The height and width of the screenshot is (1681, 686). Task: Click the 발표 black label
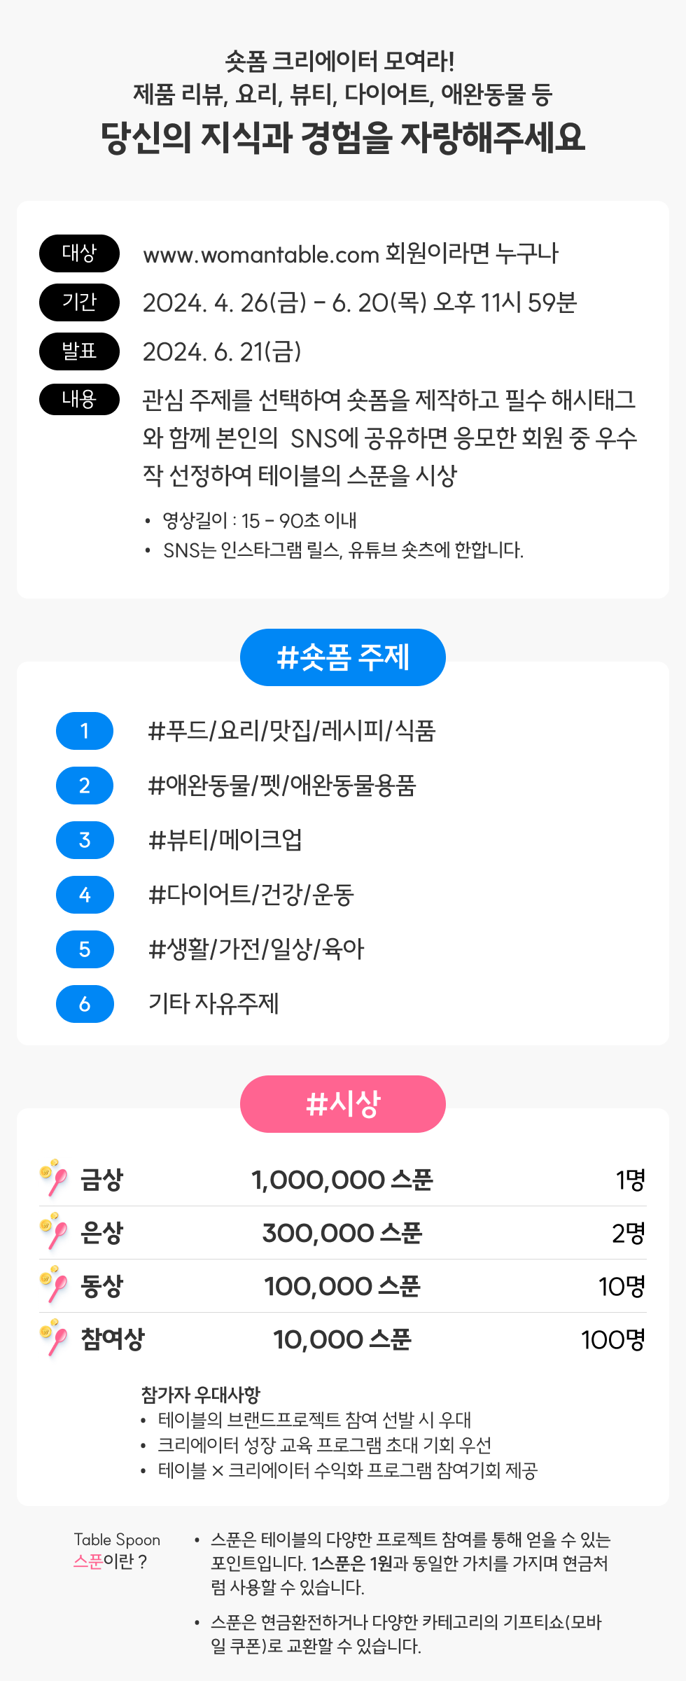click(x=79, y=351)
